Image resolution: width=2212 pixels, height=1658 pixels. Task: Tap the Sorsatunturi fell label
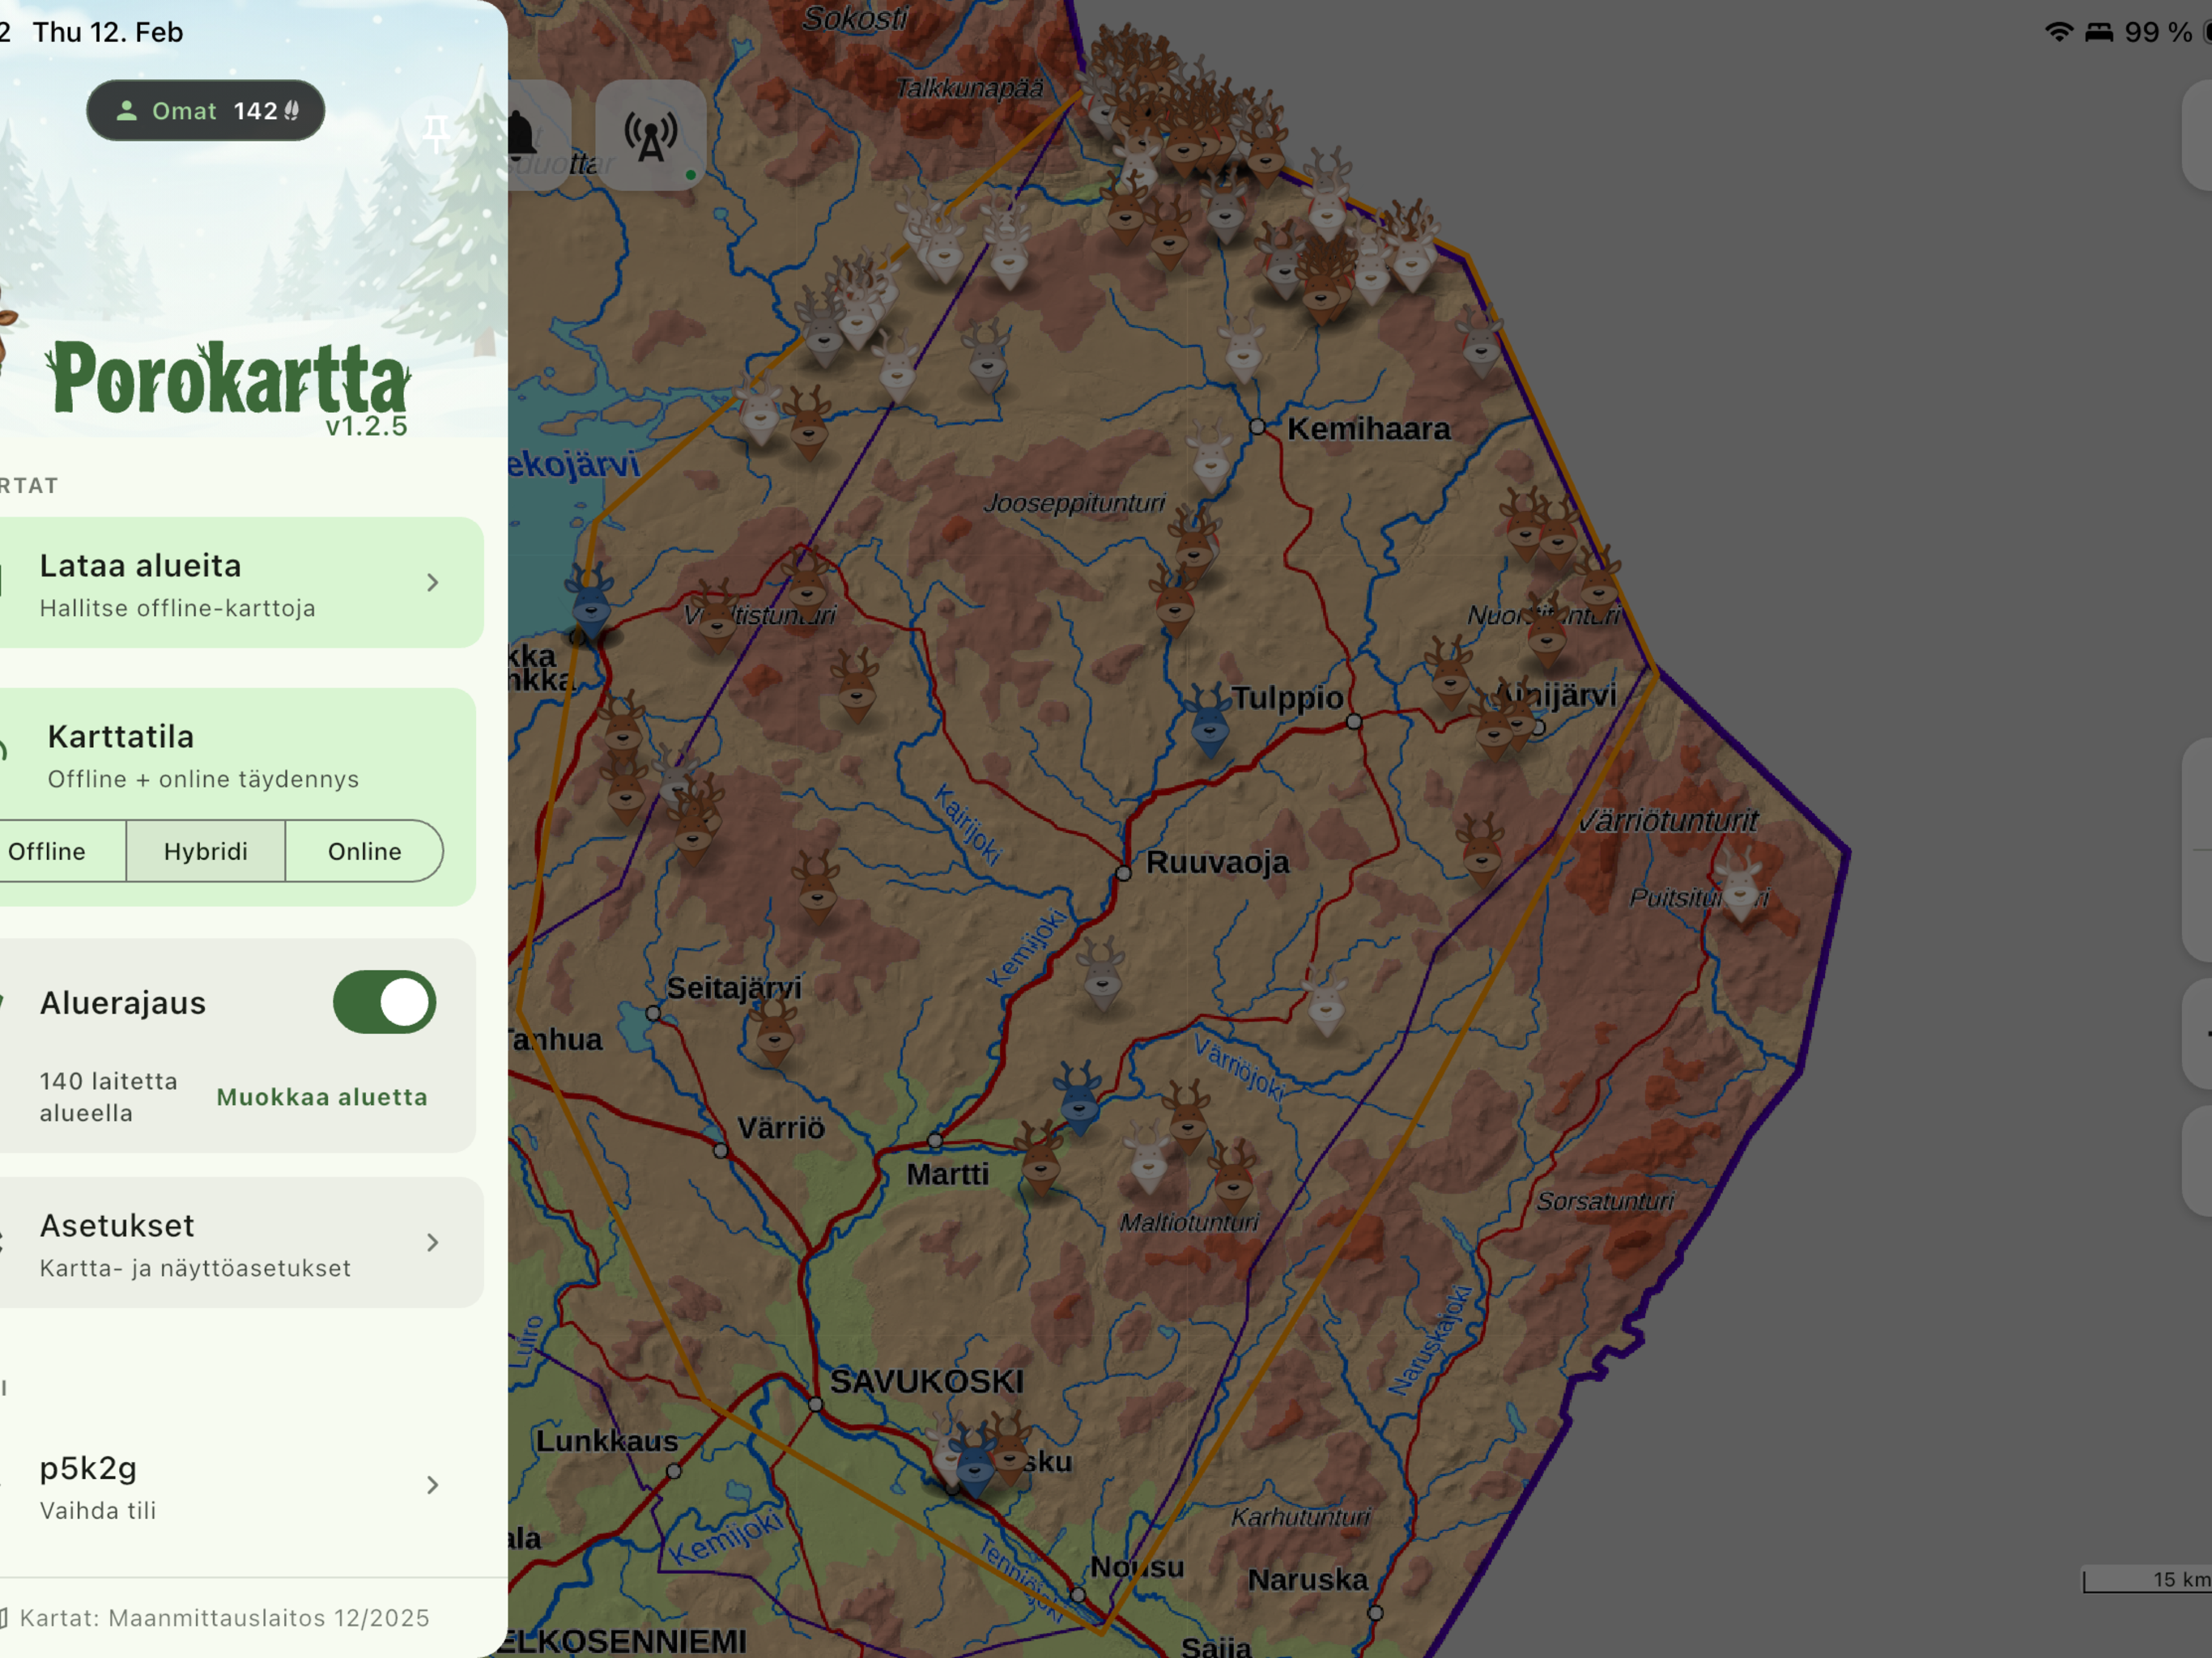(x=1605, y=1201)
